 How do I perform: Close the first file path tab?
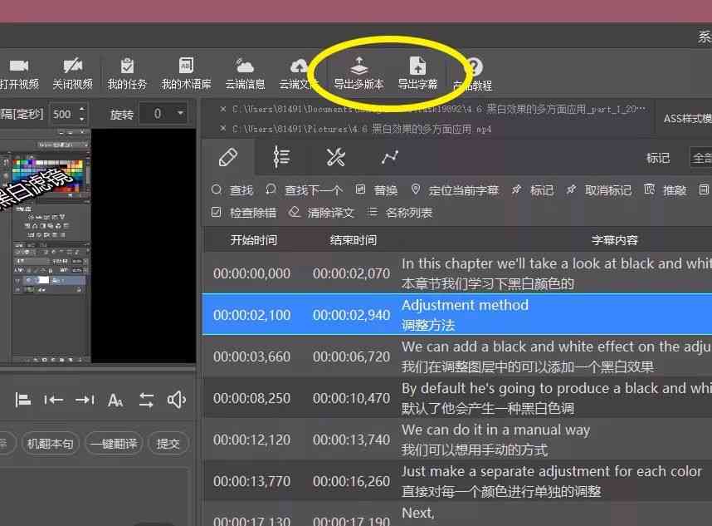point(222,109)
